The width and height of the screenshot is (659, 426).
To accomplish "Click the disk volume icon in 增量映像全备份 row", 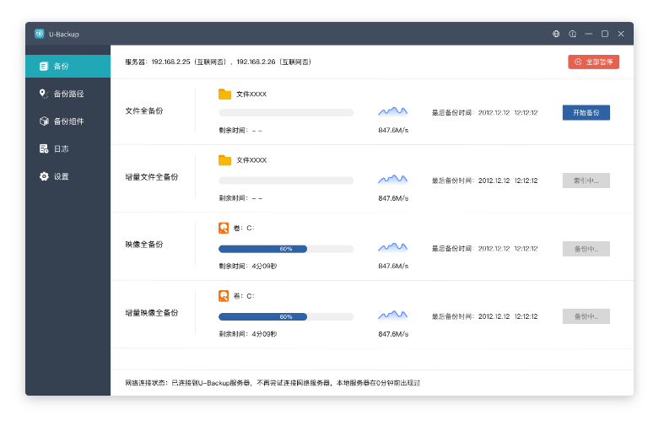I will click(x=224, y=296).
